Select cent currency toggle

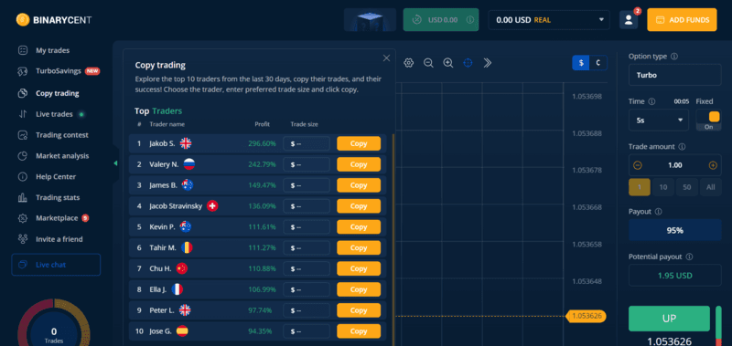598,63
